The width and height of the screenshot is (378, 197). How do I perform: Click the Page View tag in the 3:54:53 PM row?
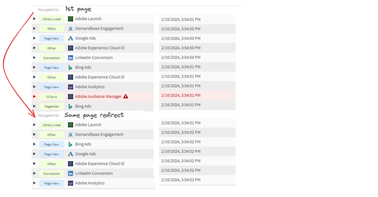click(52, 183)
